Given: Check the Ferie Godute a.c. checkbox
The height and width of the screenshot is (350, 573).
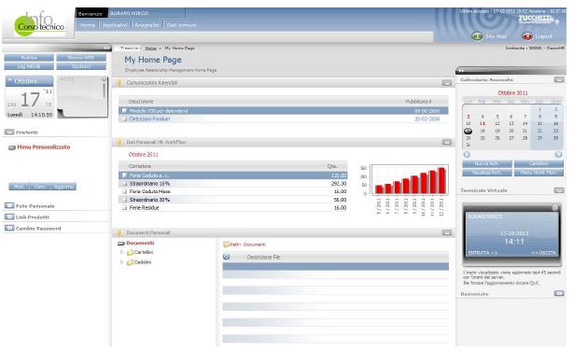Looking at the screenshot, I should pos(124,175).
